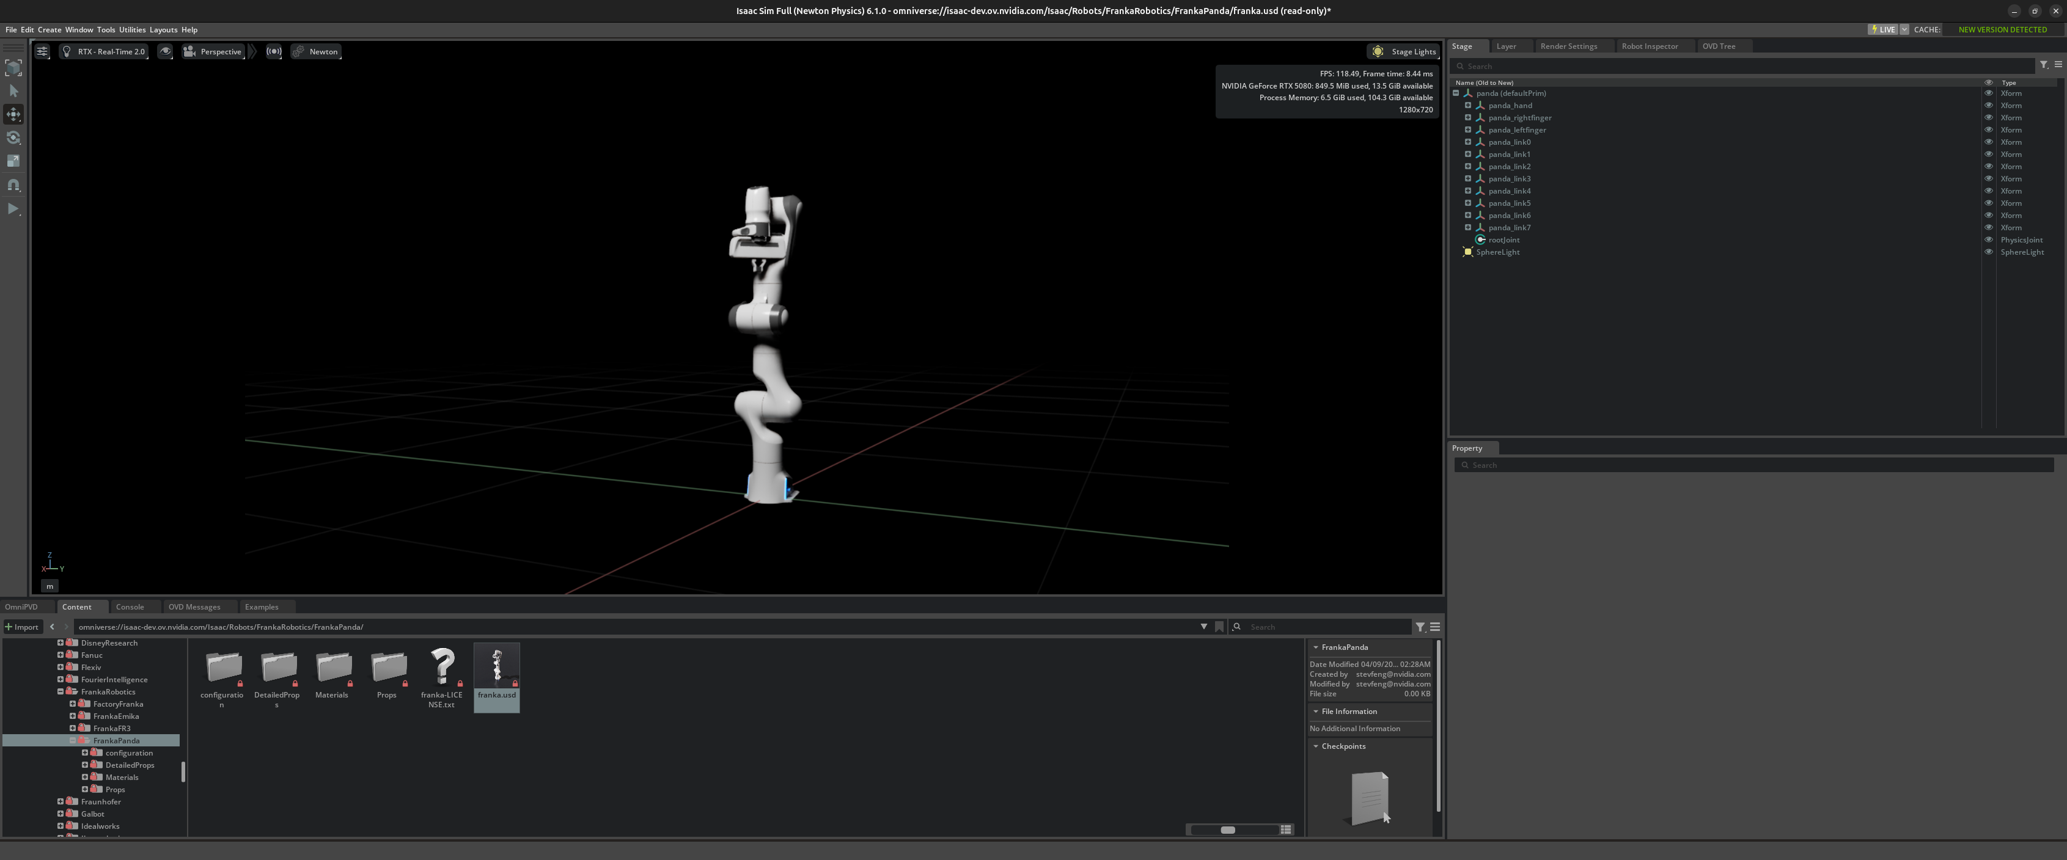Toggle the snap magnet tool
2067x860 pixels.
pyautogui.click(x=13, y=185)
